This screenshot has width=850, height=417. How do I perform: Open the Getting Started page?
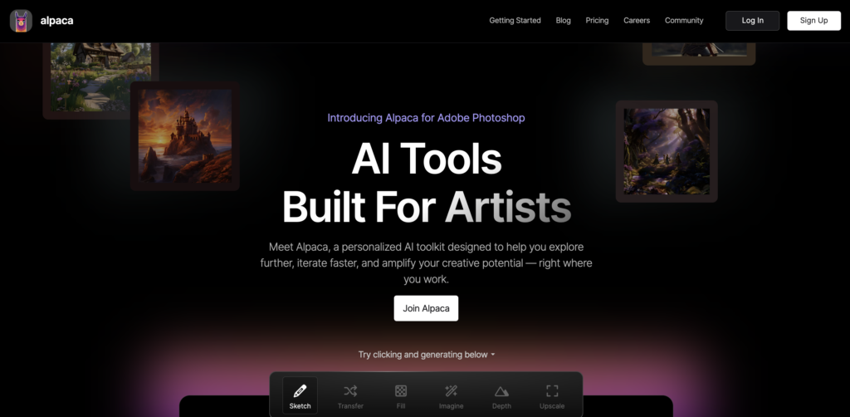coord(515,21)
